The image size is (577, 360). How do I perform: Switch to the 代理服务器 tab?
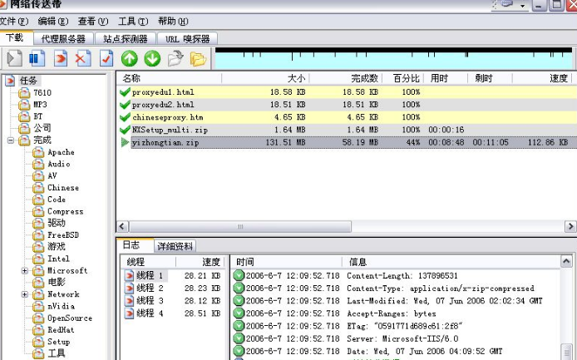click(x=63, y=38)
